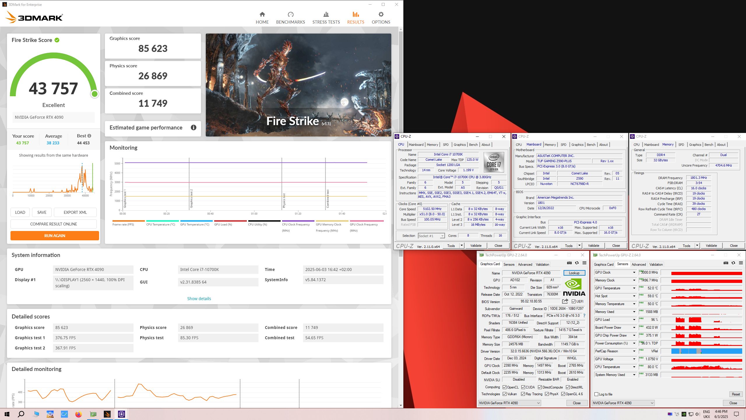Open SPD tab in CPU-Z Mainboard window

(563, 145)
